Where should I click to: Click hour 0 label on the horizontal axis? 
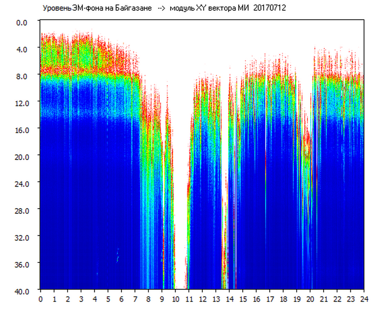coord(41,299)
